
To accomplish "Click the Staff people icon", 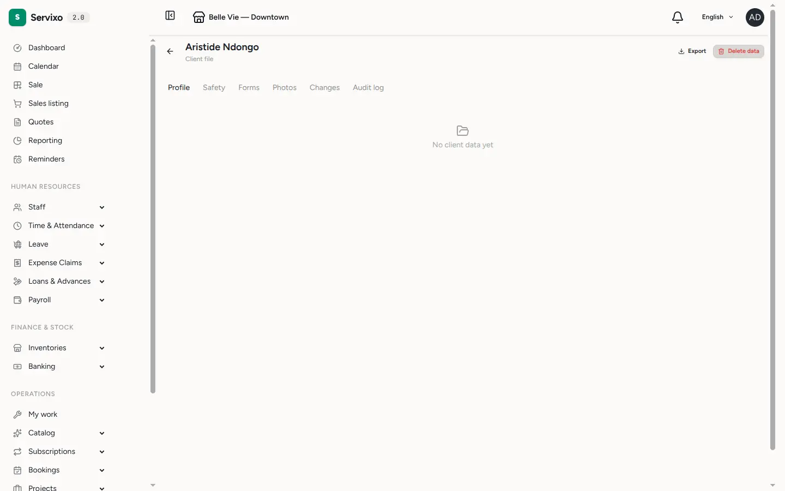I will tap(17, 207).
